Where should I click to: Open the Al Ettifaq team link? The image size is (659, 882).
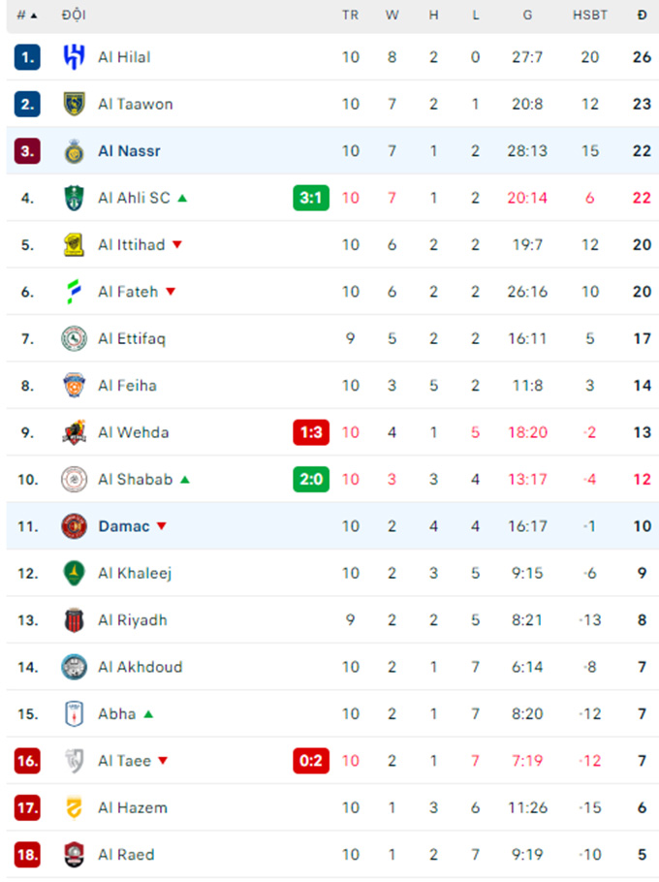tap(132, 338)
